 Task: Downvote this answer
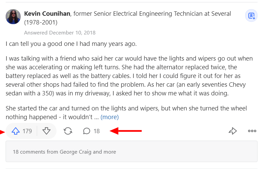tap(46, 131)
